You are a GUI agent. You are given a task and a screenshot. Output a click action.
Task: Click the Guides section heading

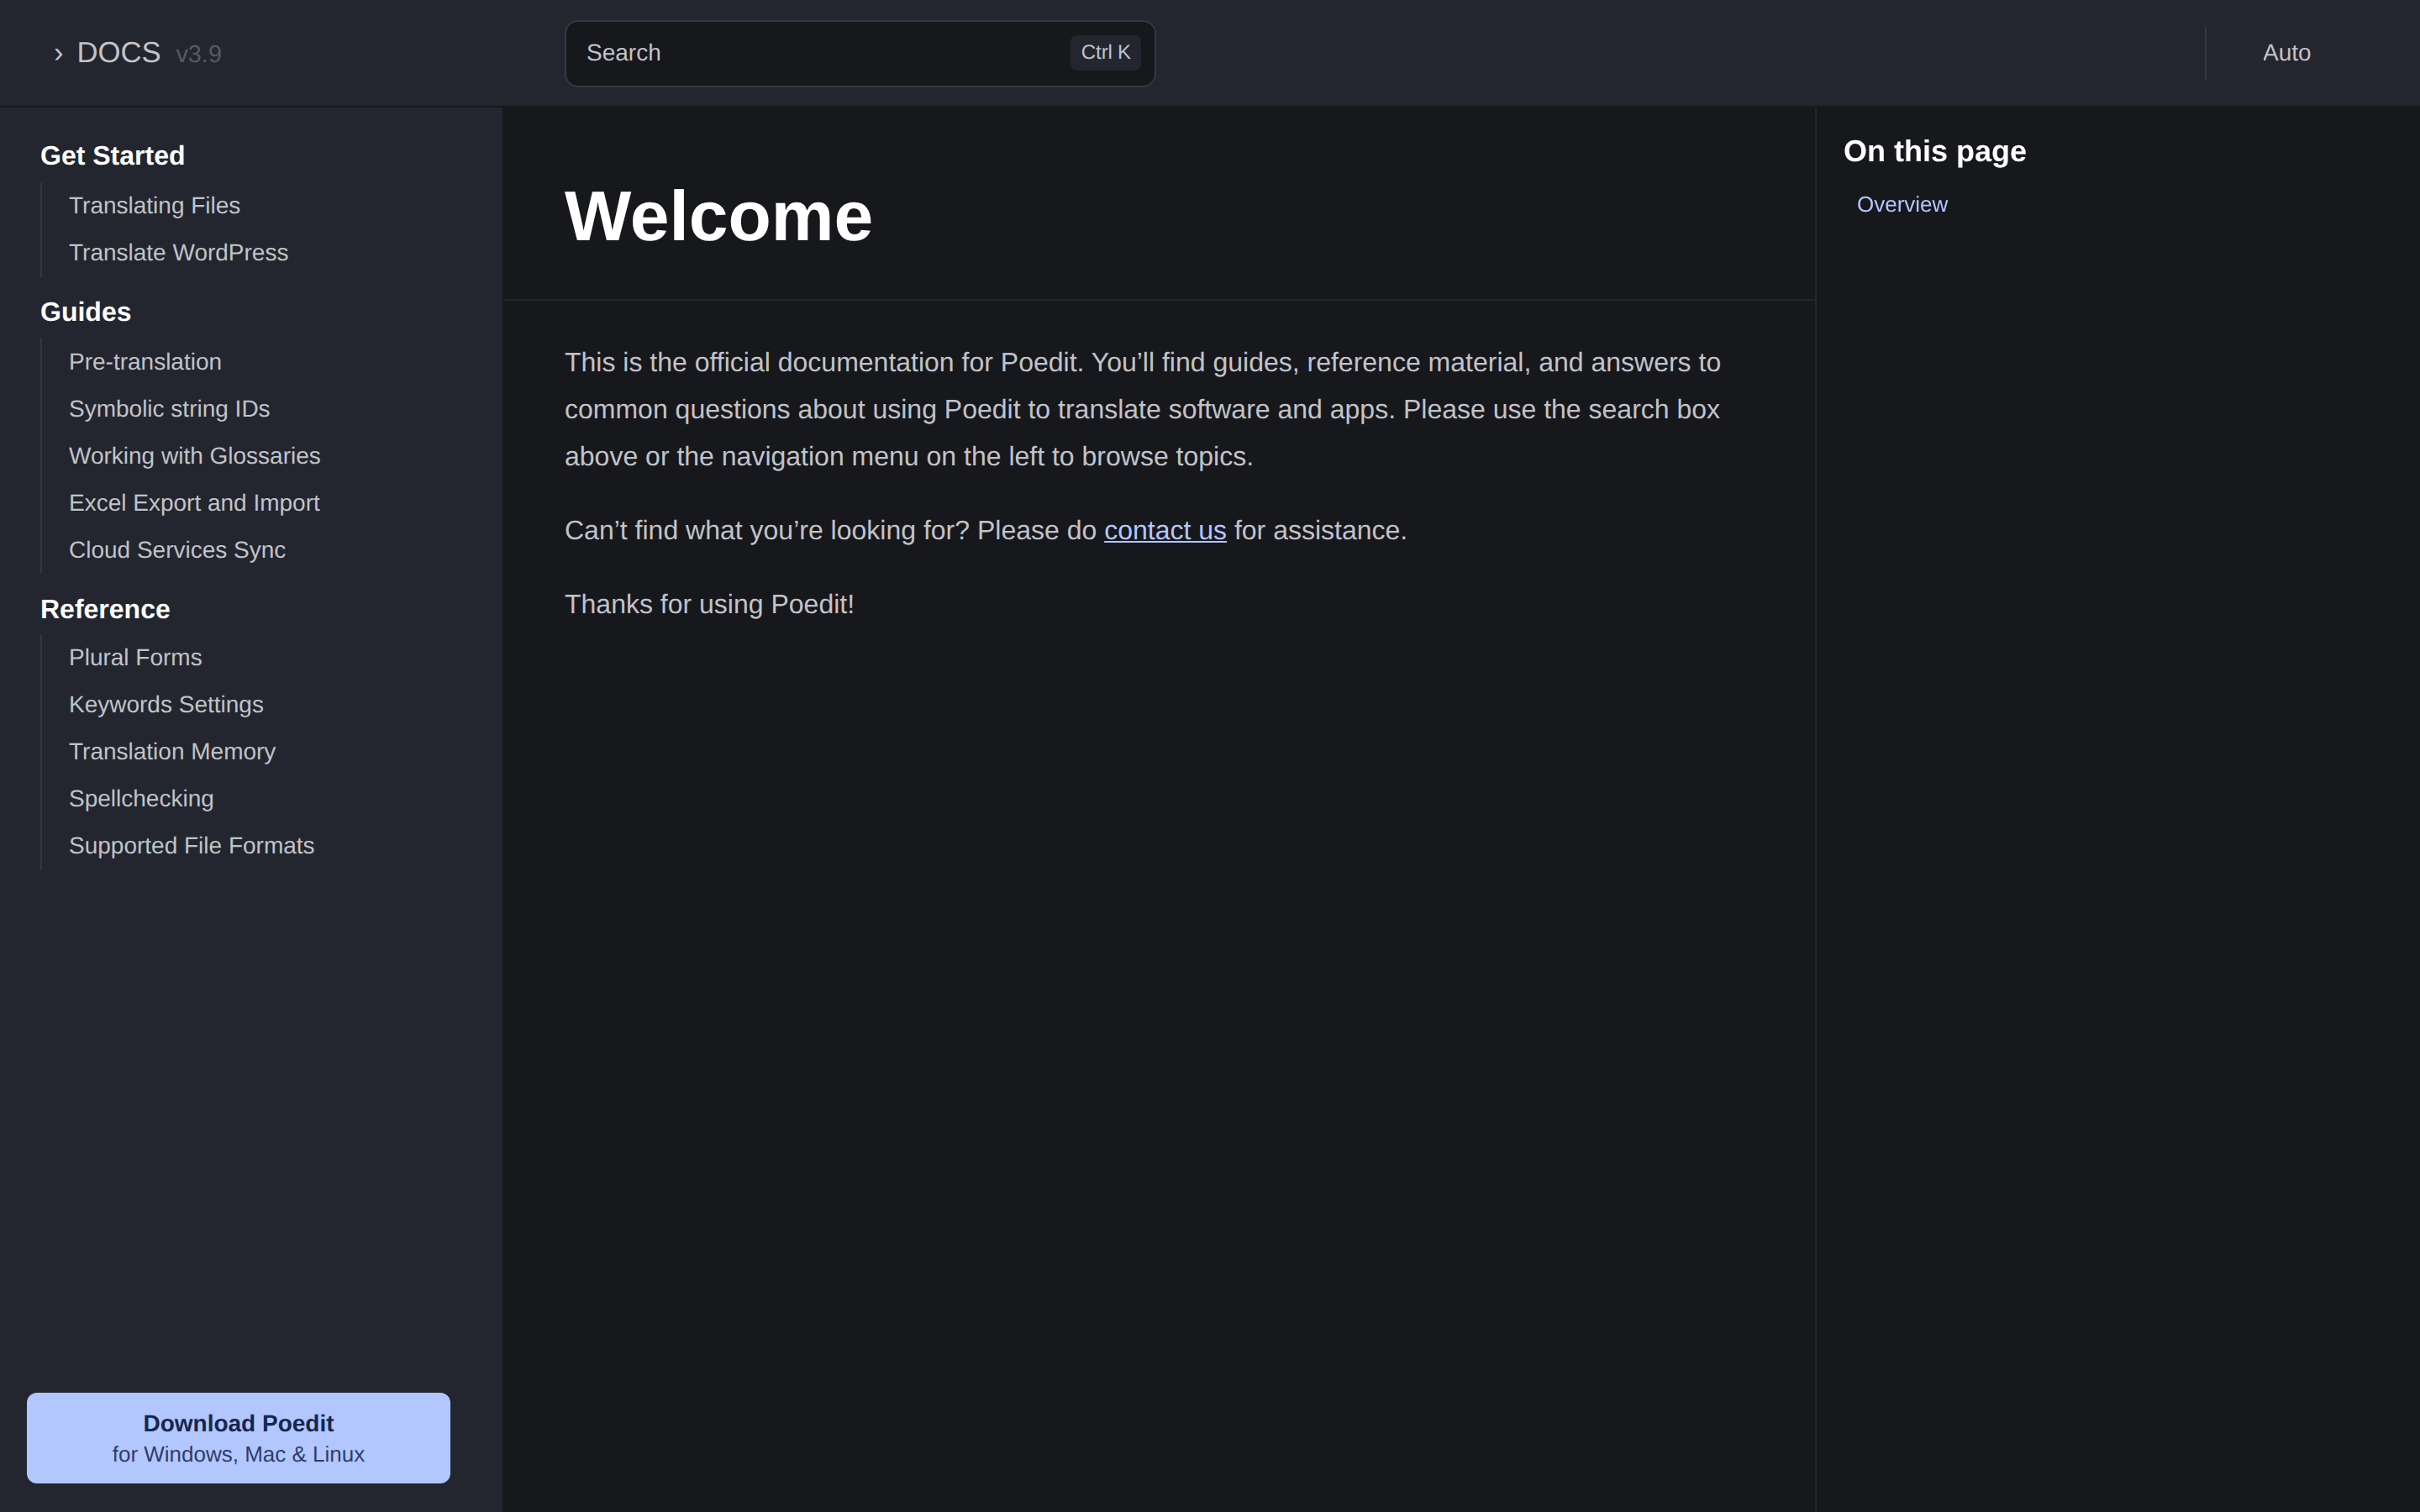click(85, 311)
